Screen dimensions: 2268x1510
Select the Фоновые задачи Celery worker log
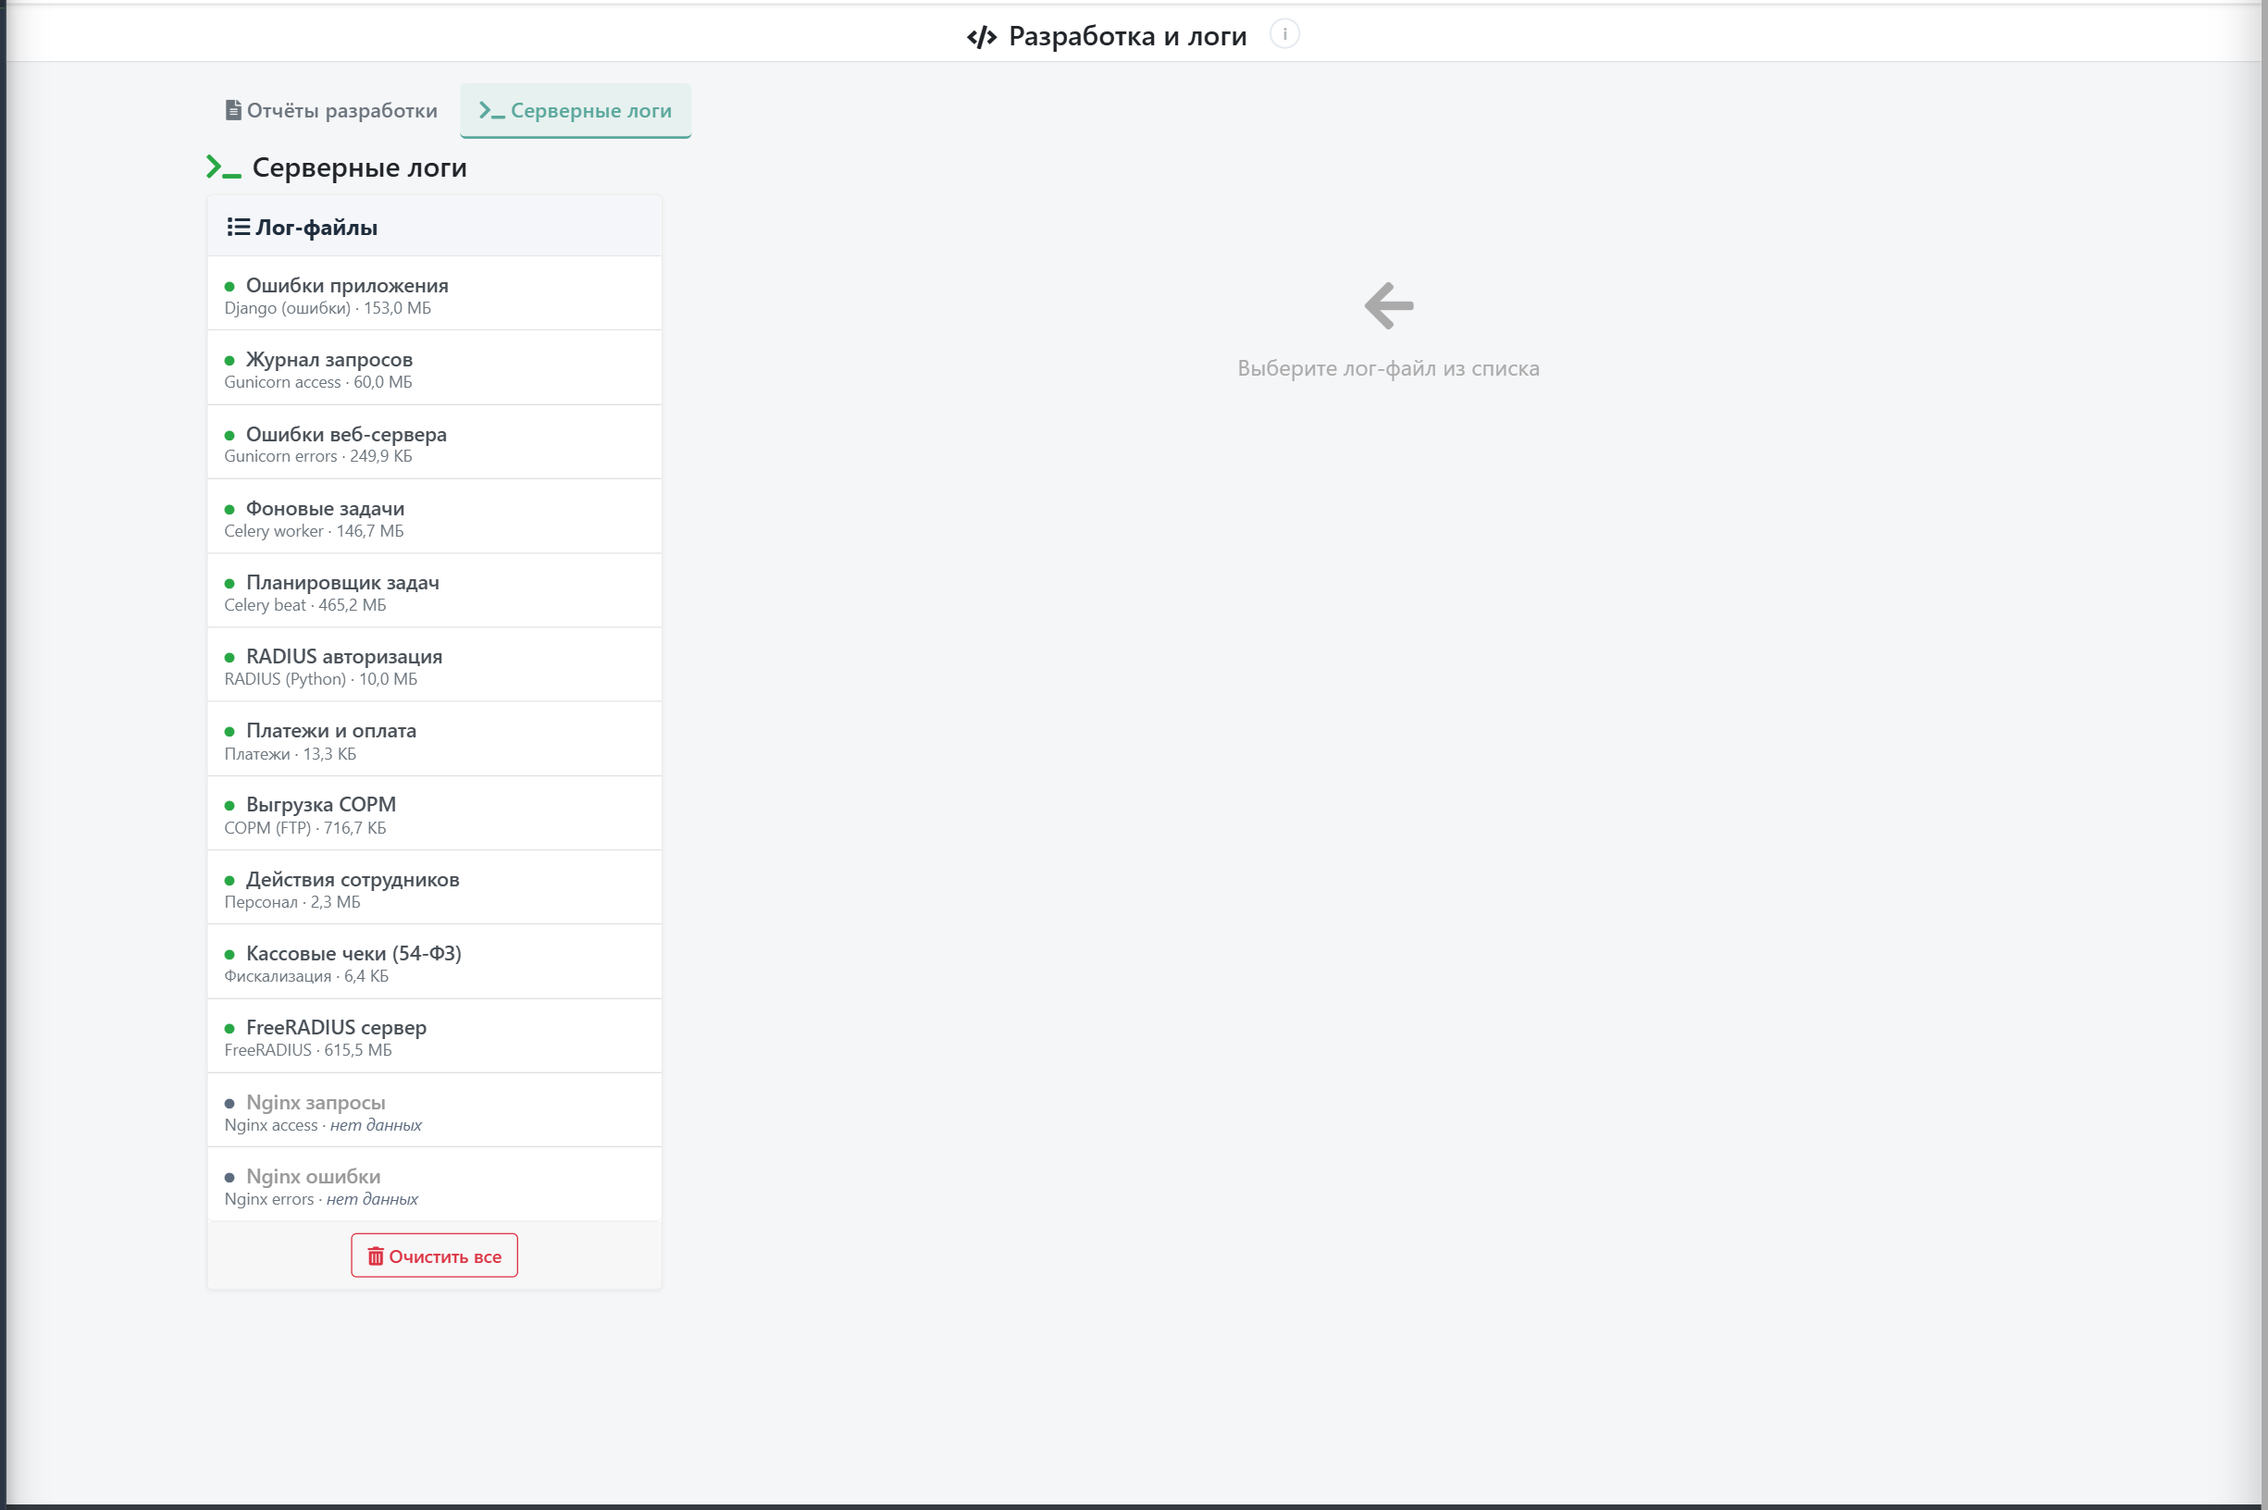click(434, 517)
